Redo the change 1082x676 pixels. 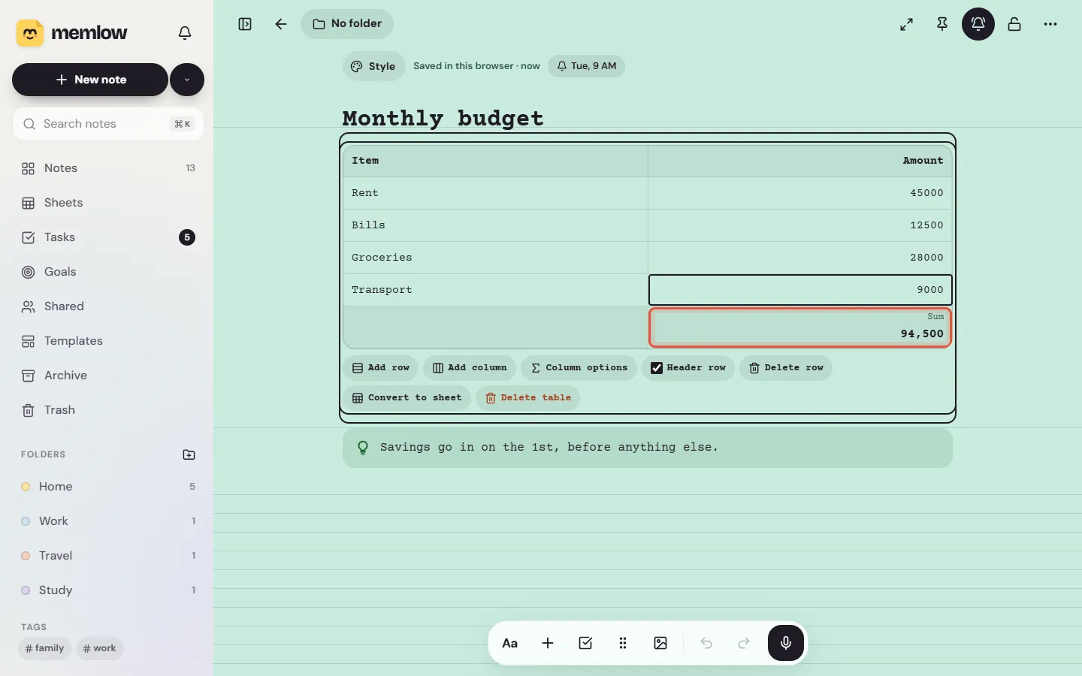744,643
